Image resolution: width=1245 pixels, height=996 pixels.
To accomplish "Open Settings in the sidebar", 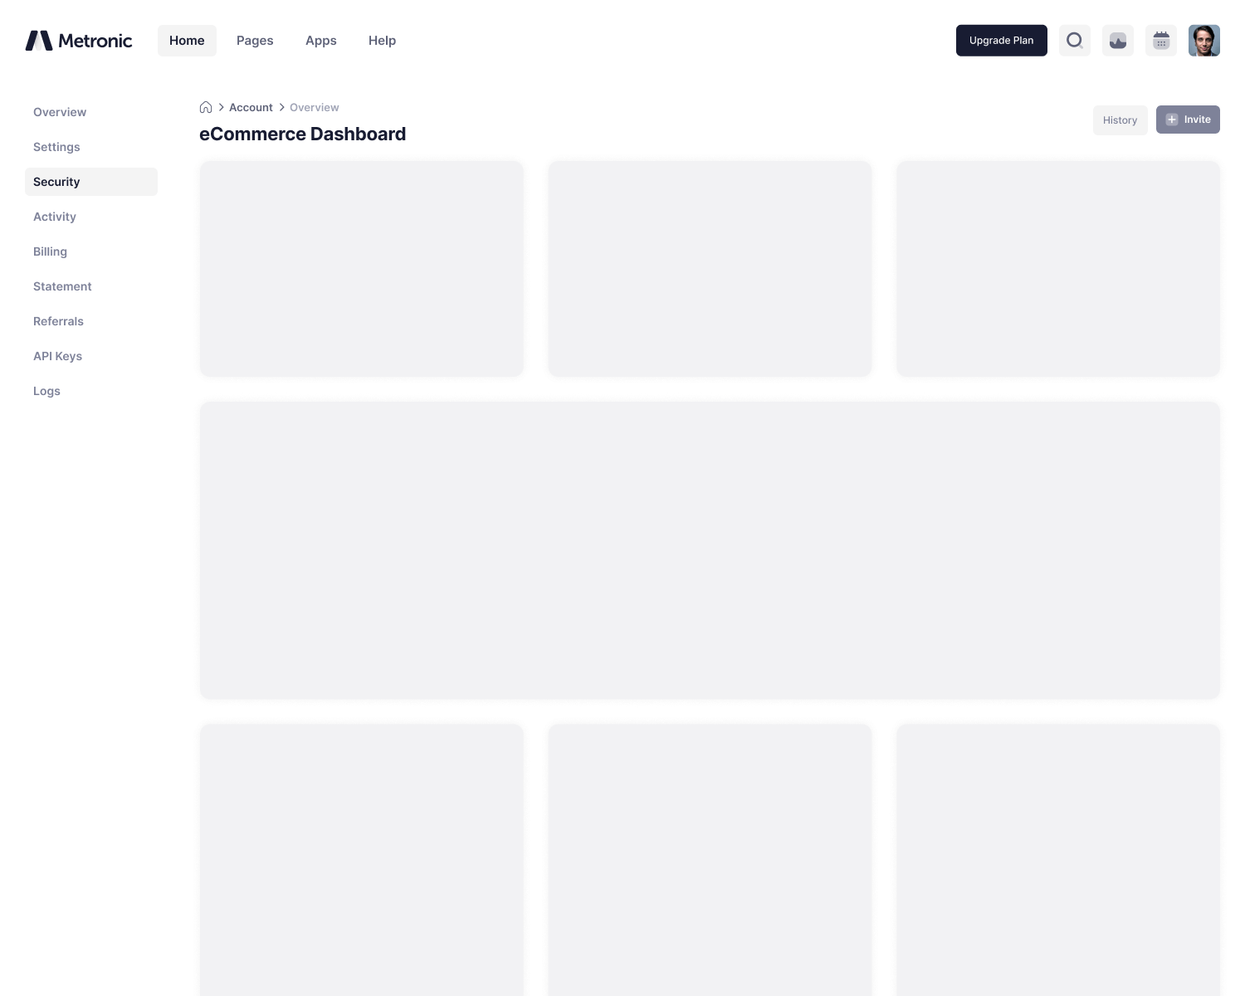I will coord(56,147).
